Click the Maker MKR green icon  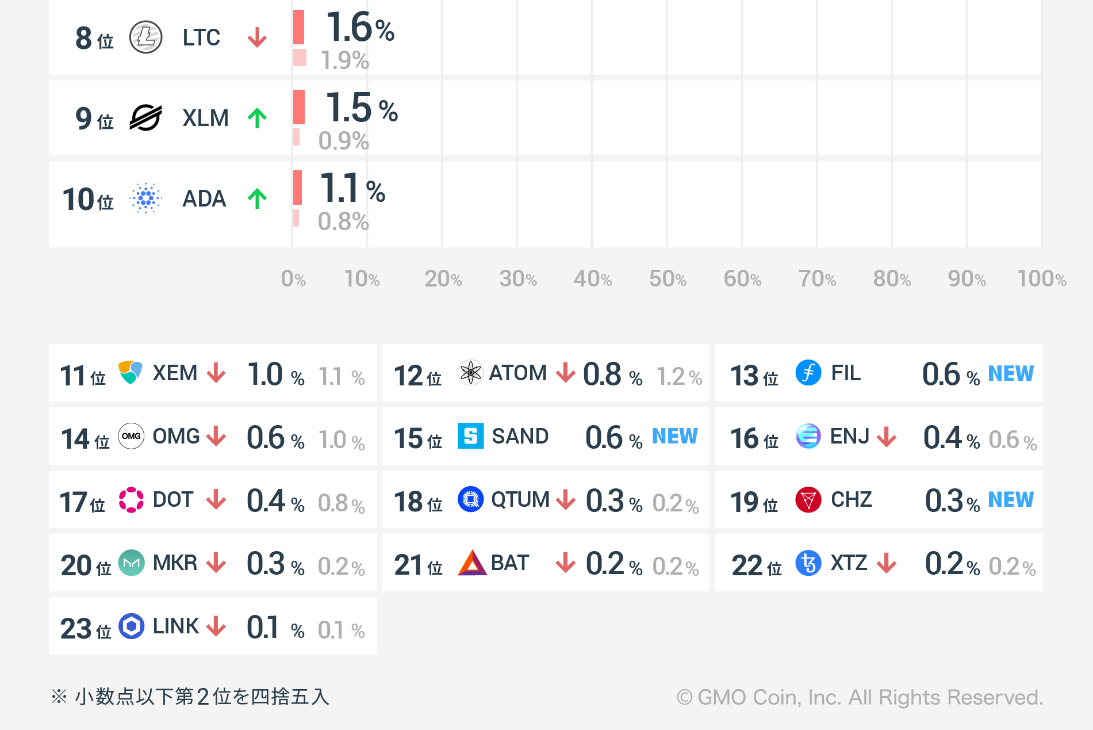(131, 563)
